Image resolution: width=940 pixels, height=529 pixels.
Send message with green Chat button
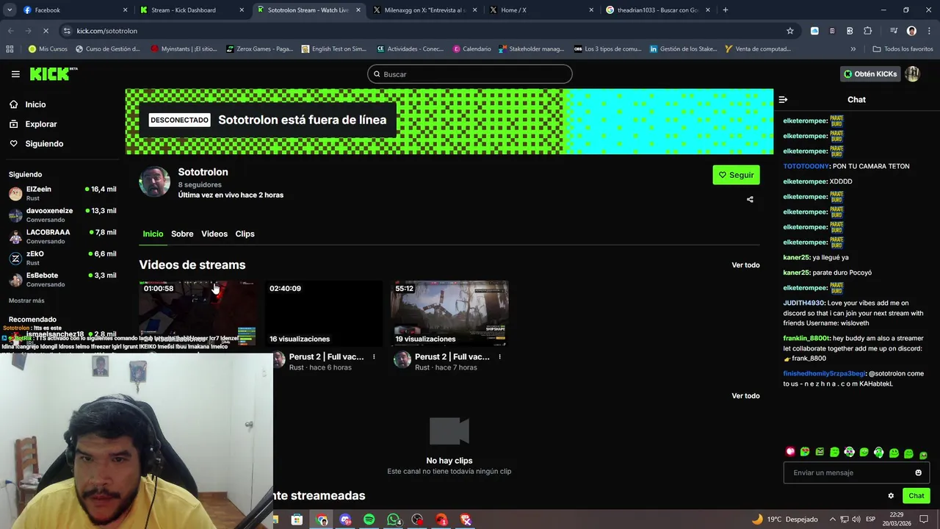click(x=916, y=496)
